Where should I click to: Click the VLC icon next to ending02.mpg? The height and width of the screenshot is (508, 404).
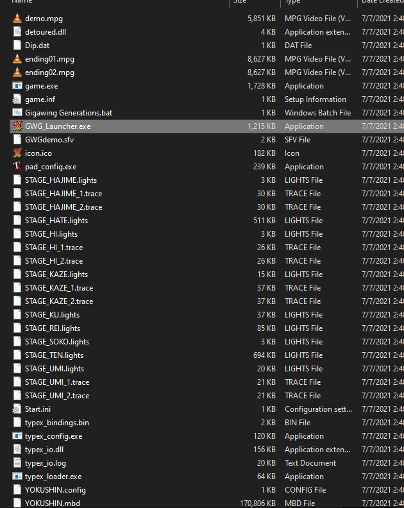pos(17,72)
